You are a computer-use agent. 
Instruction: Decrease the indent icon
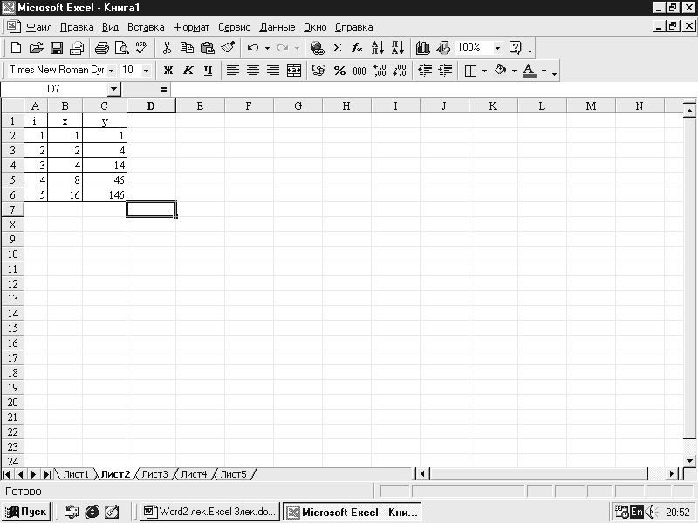coord(425,71)
